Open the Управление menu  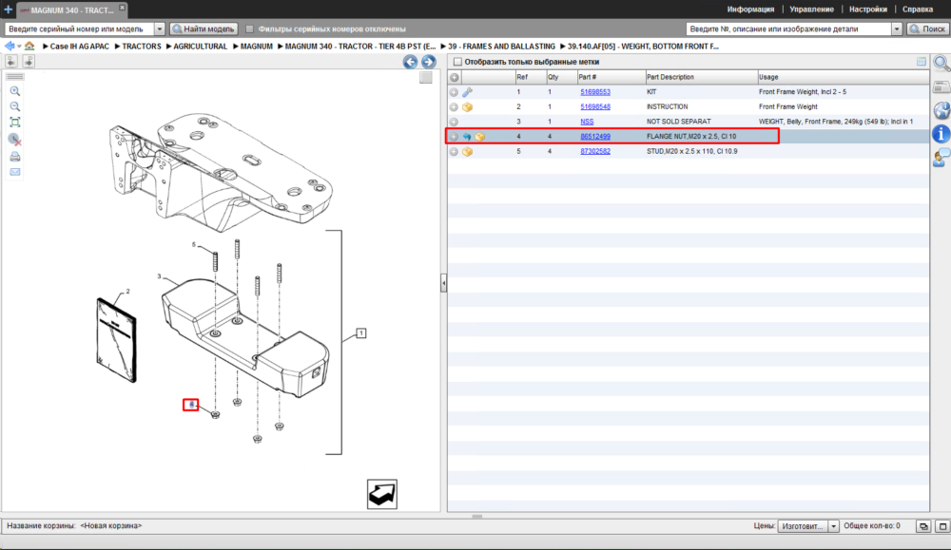(x=811, y=9)
